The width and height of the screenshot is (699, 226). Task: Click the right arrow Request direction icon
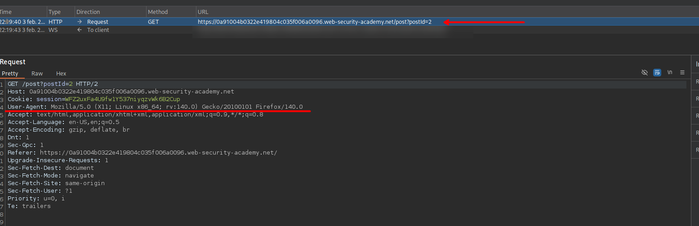click(x=80, y=22)
